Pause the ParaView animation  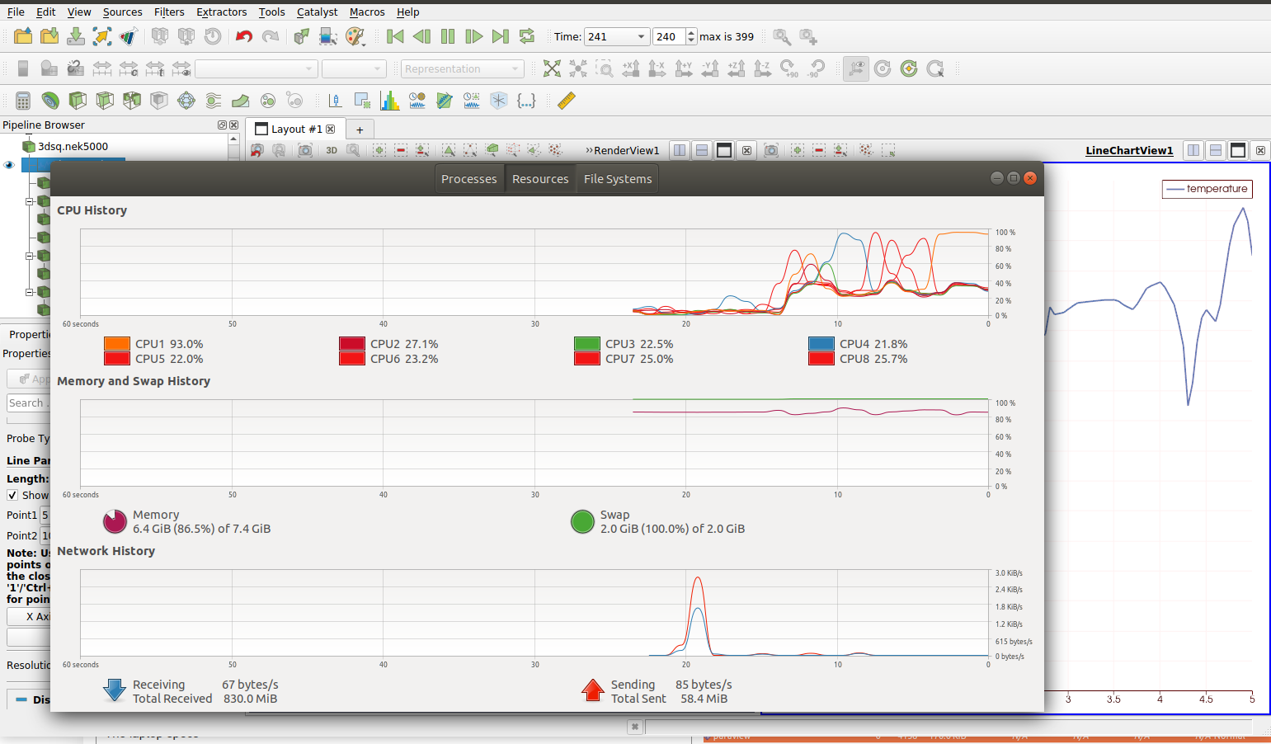coord(448,36)
